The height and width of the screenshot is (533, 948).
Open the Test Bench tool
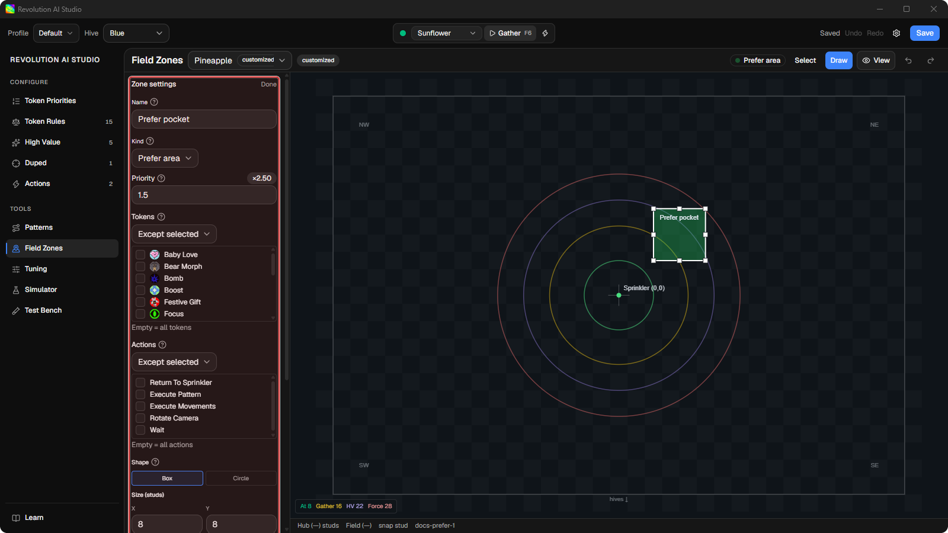[x=62, y=310]
